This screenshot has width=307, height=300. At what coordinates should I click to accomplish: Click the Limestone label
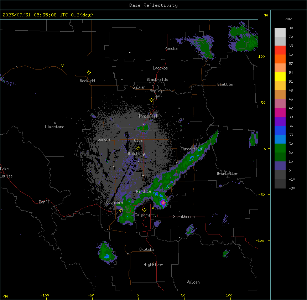[54, 127]
